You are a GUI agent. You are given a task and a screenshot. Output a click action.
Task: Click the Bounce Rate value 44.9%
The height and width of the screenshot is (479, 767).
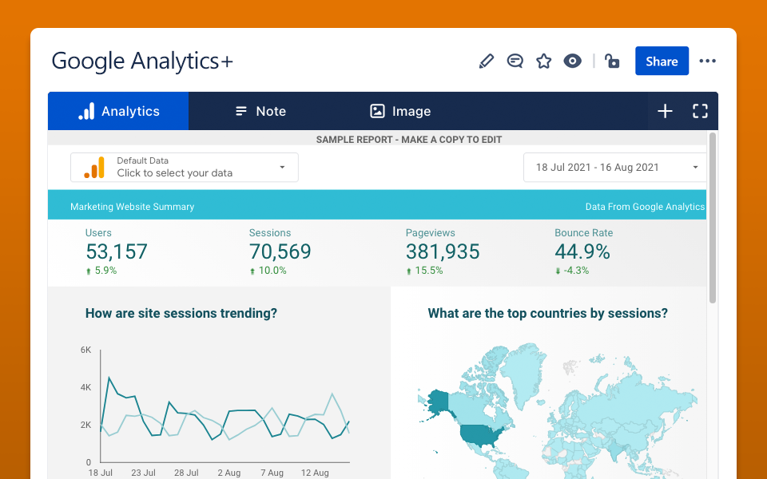582,251
